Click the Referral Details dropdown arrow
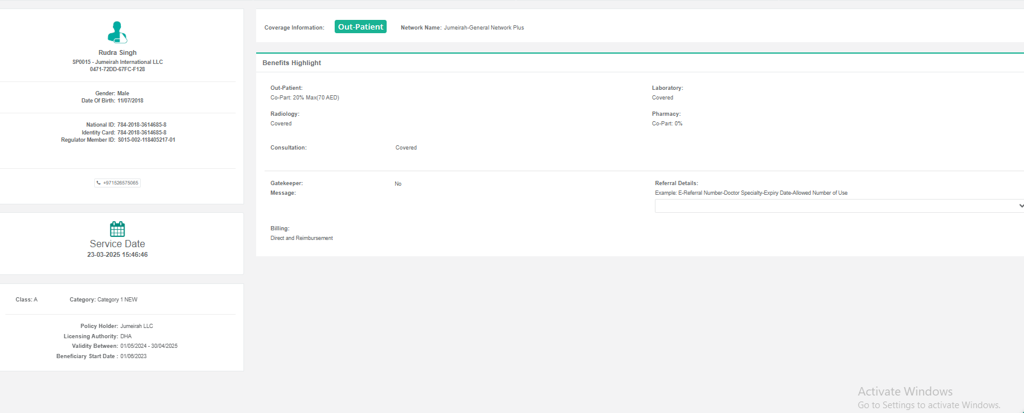The height and width of the screenshot is (413, 1024). [1020, 206]
